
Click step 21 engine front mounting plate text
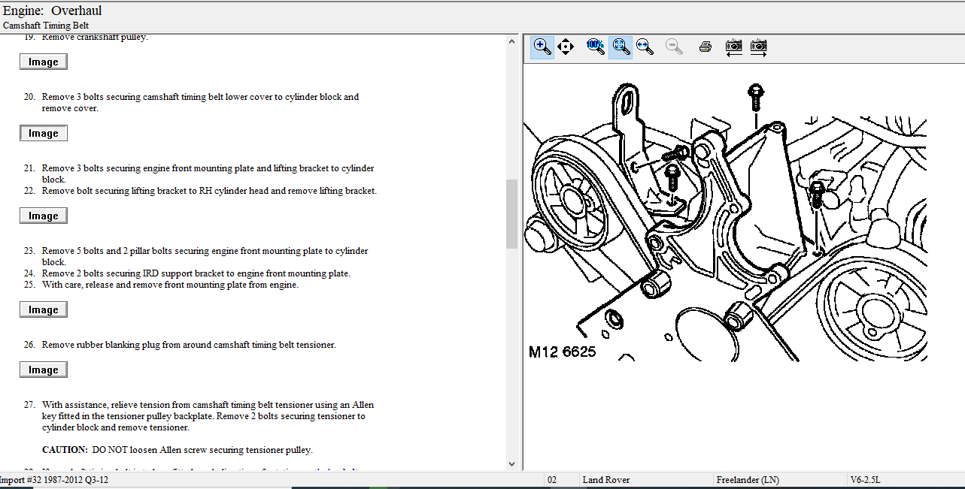click(208, 174)
